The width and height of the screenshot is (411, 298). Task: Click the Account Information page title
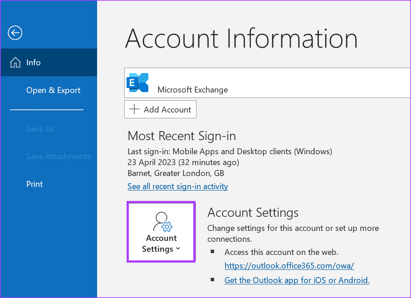(x=241, y=39)
